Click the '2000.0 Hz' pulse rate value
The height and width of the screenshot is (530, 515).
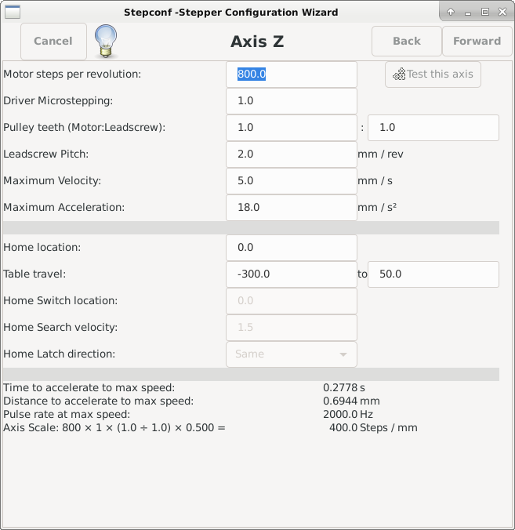tap(348, 415)
